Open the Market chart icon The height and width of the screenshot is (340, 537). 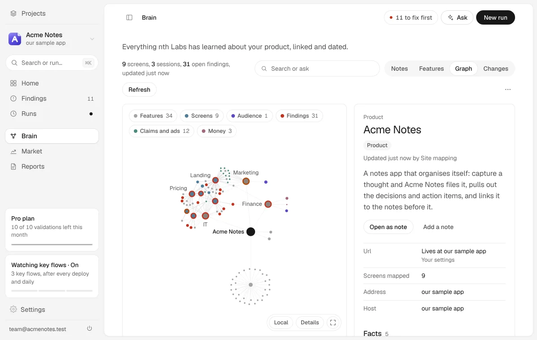pyautogui.click(x=13, y=151)
